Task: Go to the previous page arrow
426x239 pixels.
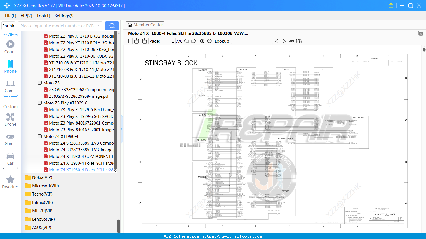Action: point(186,41)
